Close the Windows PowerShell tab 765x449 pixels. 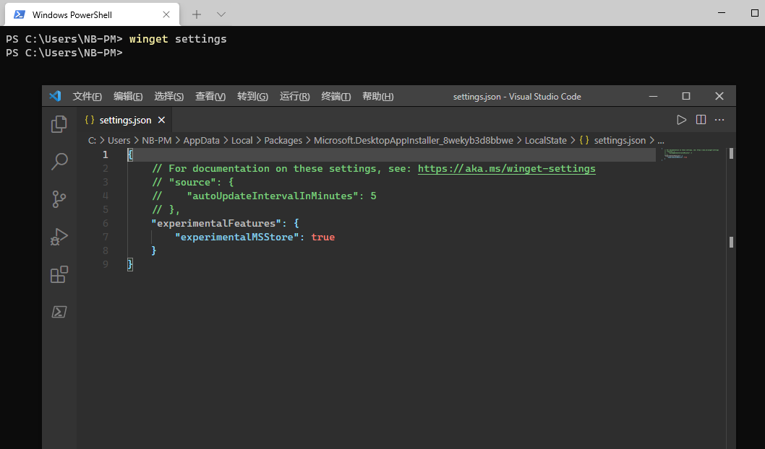pyautogui.click(x=166, y=14)
